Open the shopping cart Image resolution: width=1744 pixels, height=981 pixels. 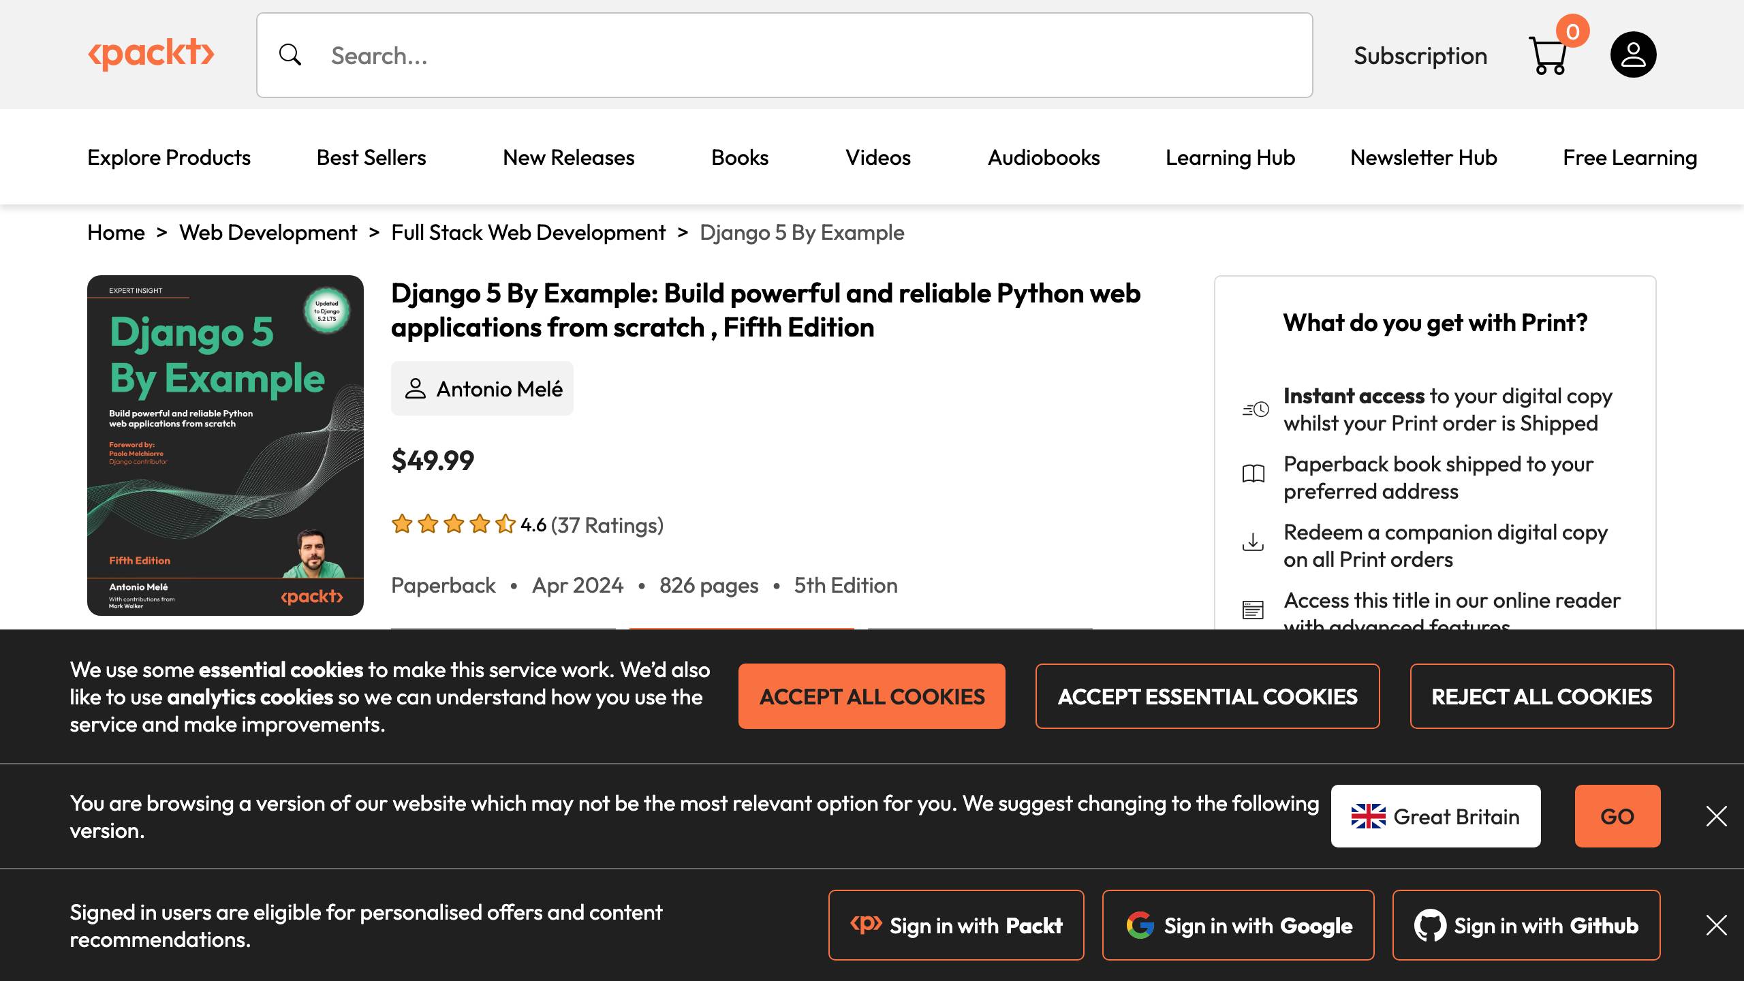coord(1548,56)
